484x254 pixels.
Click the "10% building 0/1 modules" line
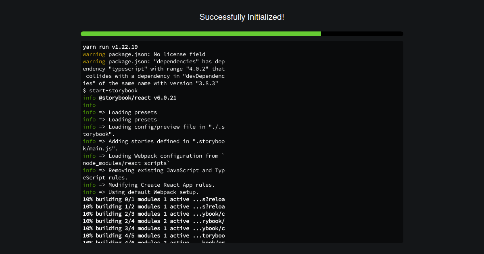(154, 199)
